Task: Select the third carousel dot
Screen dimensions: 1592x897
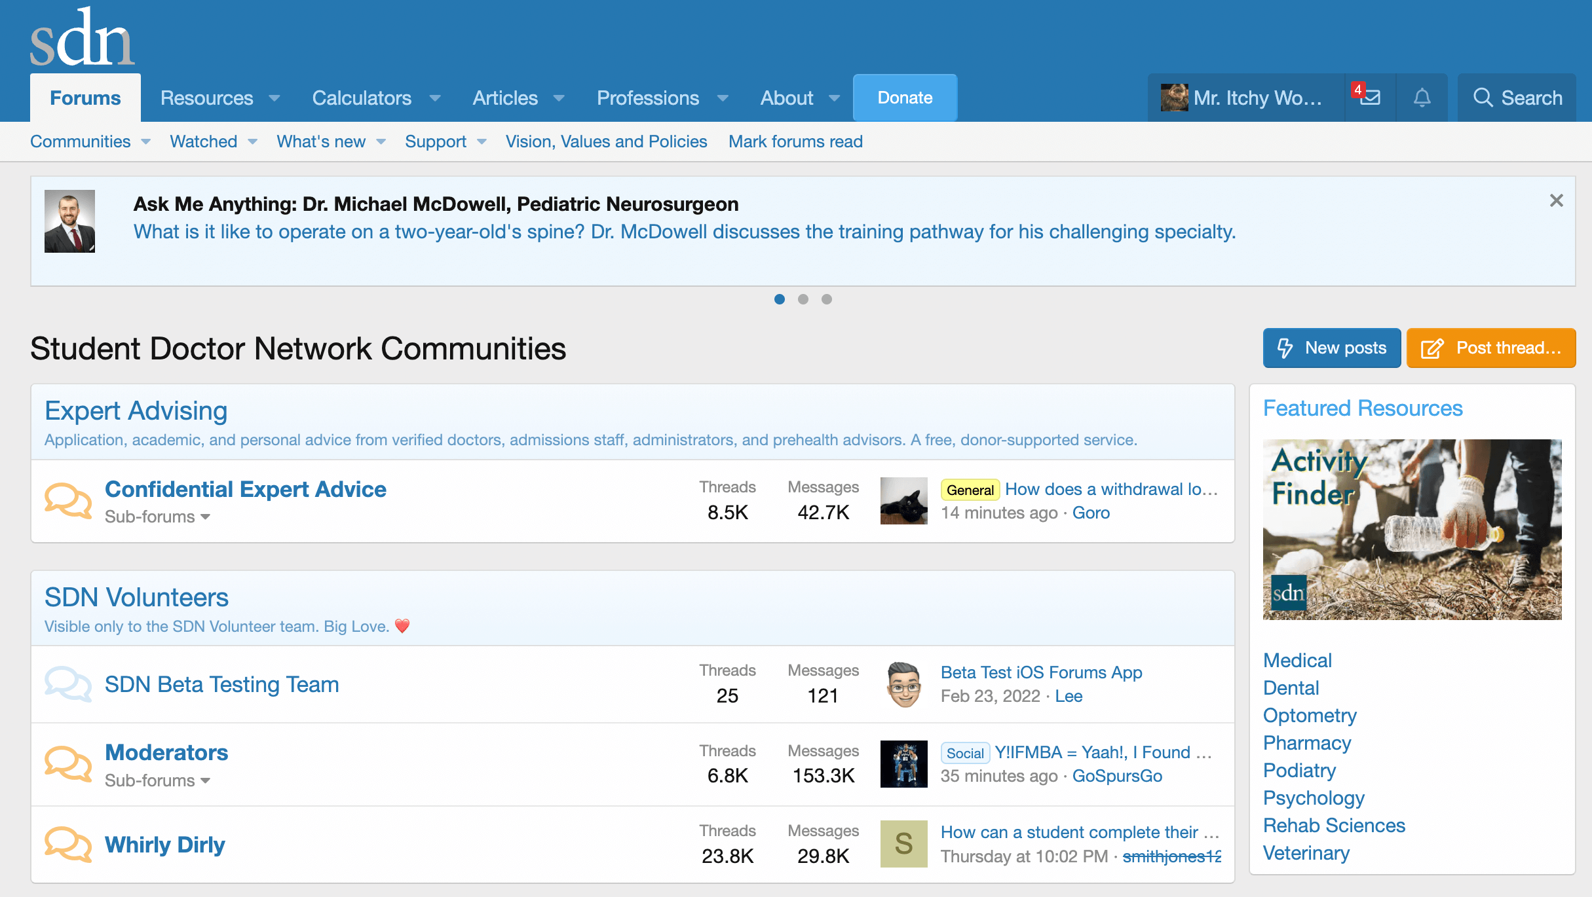Action: (826, 299)
